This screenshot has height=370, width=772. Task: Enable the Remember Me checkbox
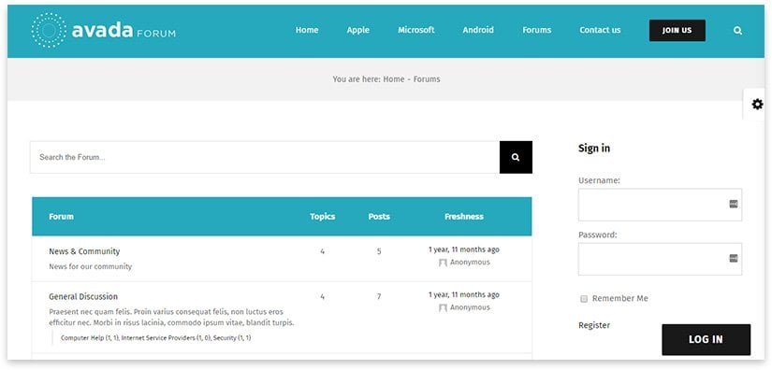[x=584, y=299]
